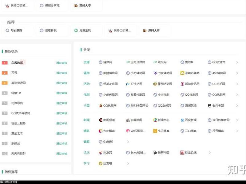Screen dimensions: 246x184
Task: Click 奥特二级域 icon in the 推荐 row
Action: click(110, 30)
